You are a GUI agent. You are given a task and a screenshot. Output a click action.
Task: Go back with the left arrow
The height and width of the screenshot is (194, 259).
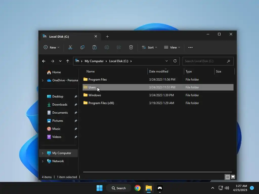(x=44, y=61)
